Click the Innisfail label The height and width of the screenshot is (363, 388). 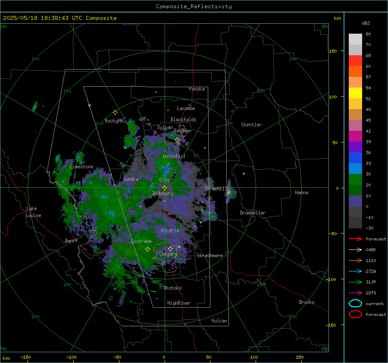174,156
